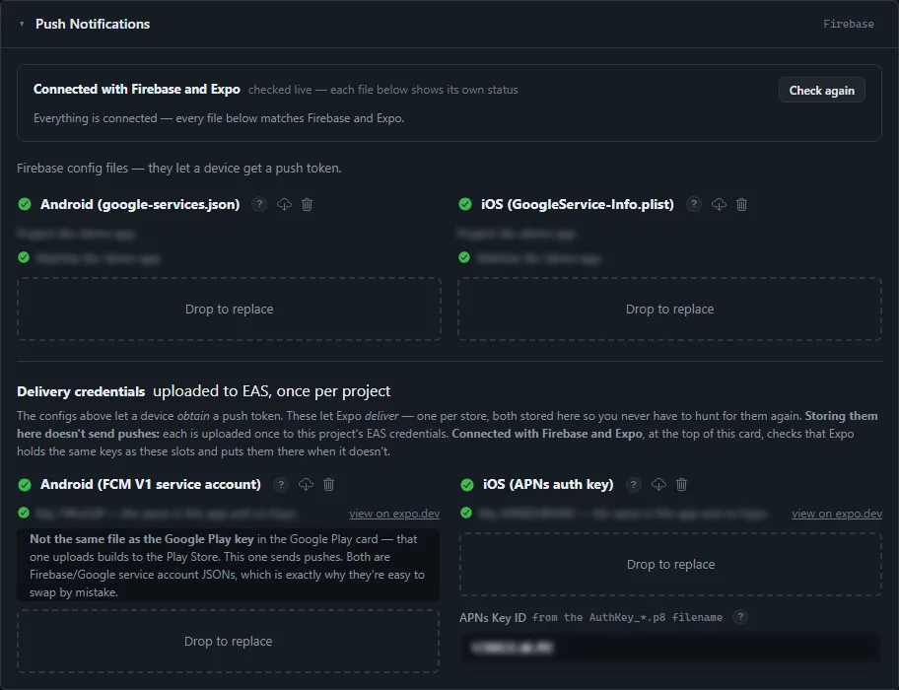Click the iOS (GoogleService-Info.plist) label
Image resolution: width=899 pixels, height=690 pixels.
point(578,205)
